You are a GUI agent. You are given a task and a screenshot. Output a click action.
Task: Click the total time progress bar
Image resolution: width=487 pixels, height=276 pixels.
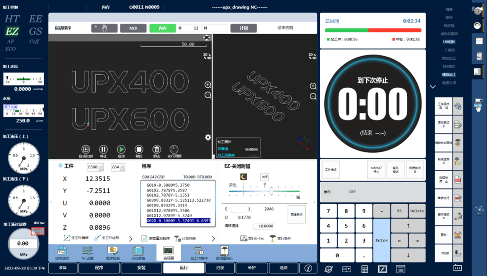coord(373,31)
